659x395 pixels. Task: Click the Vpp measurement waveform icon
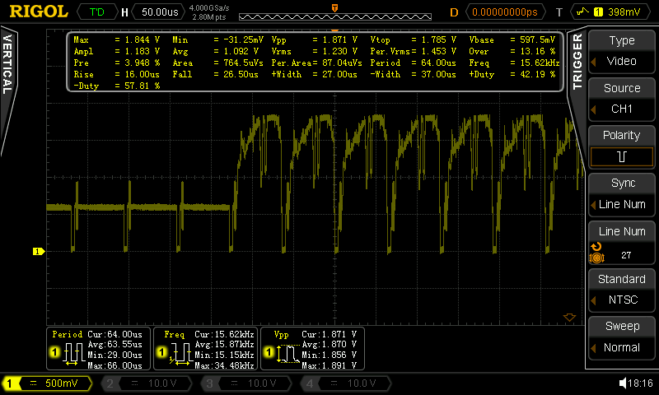[288, 354]
